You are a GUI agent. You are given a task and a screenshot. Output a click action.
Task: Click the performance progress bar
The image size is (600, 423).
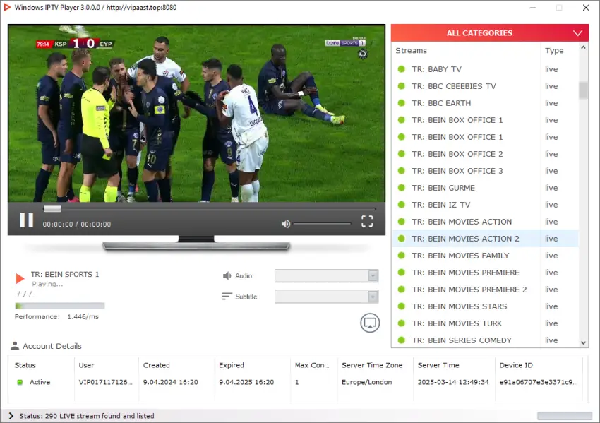pos(60,306)
